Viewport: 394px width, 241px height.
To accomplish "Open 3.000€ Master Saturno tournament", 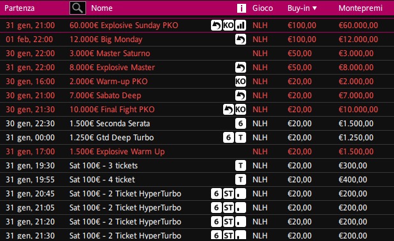I will [x=110, y=54].
